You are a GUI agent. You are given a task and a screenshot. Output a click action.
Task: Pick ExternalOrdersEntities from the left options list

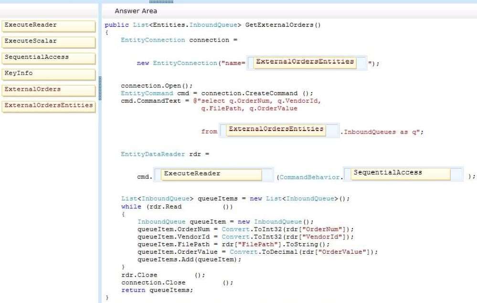pyautogui.click(x=48, y=107)
